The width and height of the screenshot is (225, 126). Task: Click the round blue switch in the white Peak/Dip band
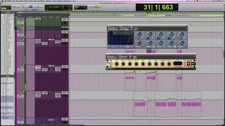pos(168,38)
